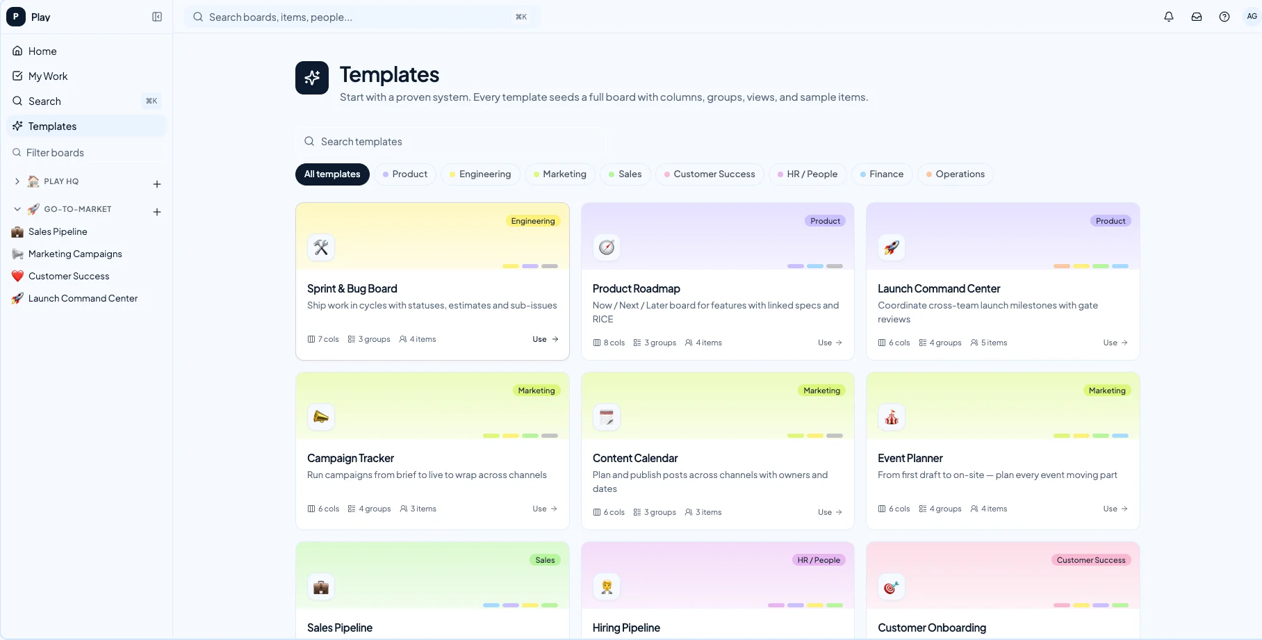Image resolution: width=1262 pixels, height=640 pixels.
Task: Use the Event Planner template
Action: [1116, 509]
